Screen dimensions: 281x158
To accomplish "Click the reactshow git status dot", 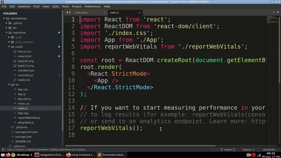I will tap(59, 32).
